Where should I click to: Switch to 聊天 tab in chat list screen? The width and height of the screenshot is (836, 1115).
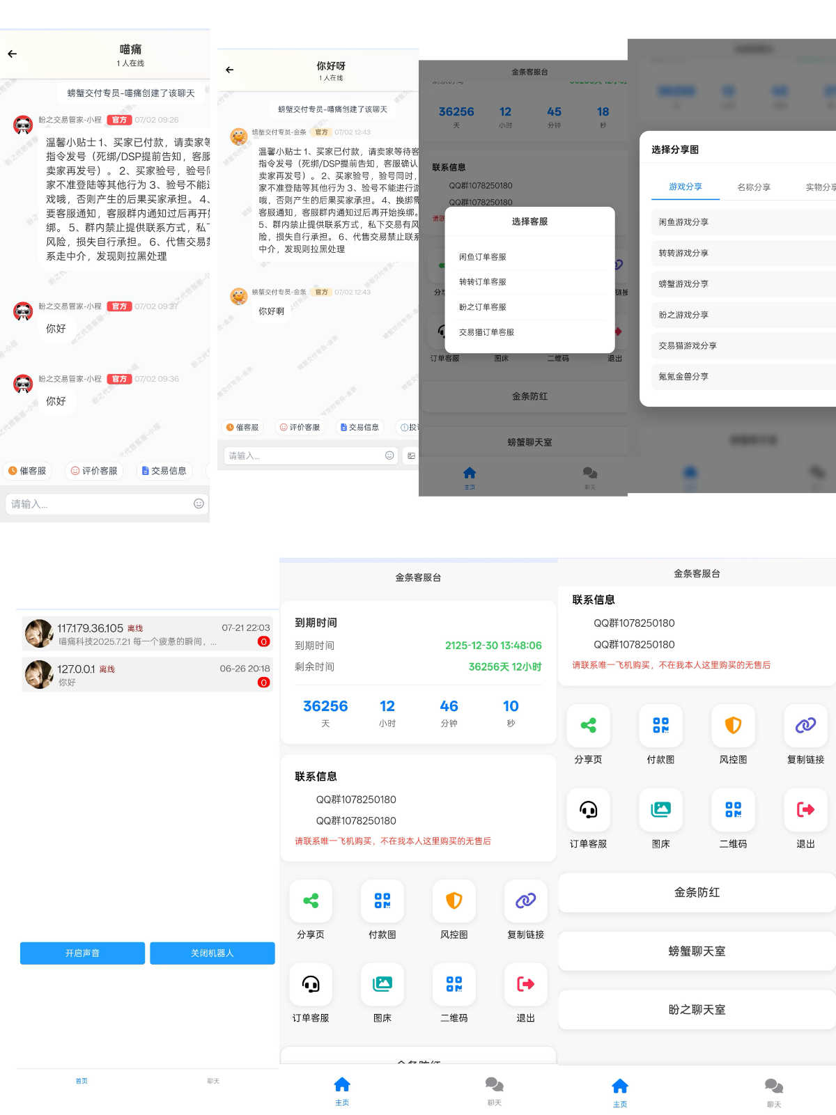[x=213, y=1081]
